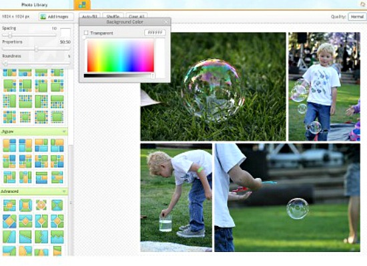Choose first Advanced layout with nested rectangles
This screenshot has width=367, height=266.
[x=9, y=205]
